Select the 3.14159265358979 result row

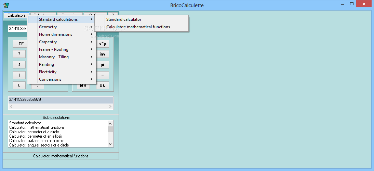(x=61, y=99)
